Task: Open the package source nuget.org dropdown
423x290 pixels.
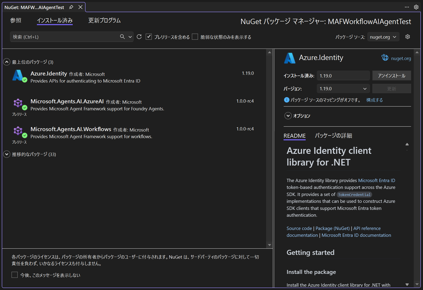Action: [383, 37]
